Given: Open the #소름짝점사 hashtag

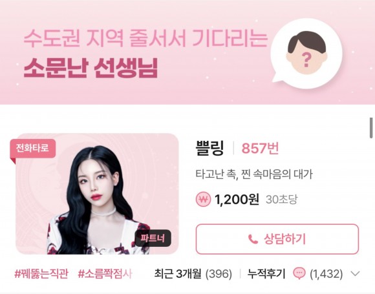Looking at the screenshot, I should [105, 274].
